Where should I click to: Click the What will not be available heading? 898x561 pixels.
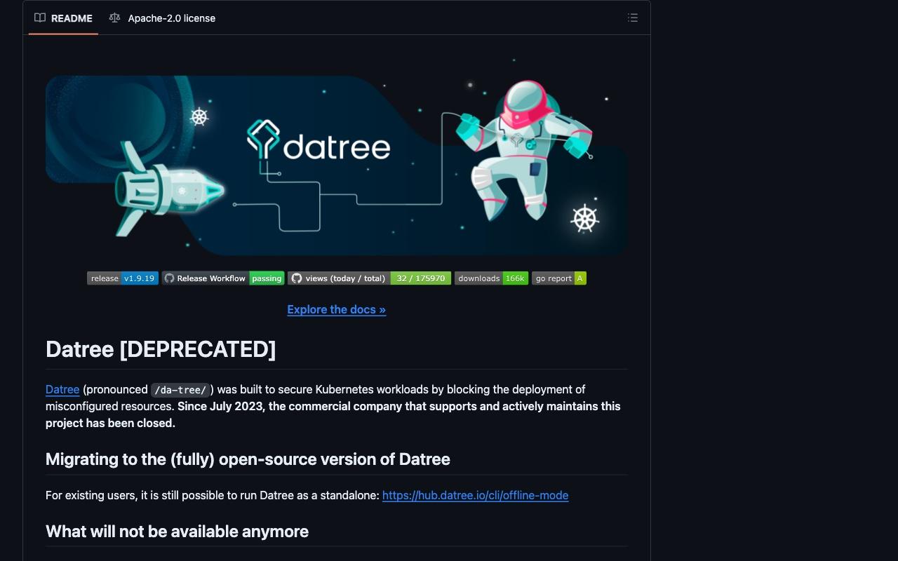click(177, 532)
